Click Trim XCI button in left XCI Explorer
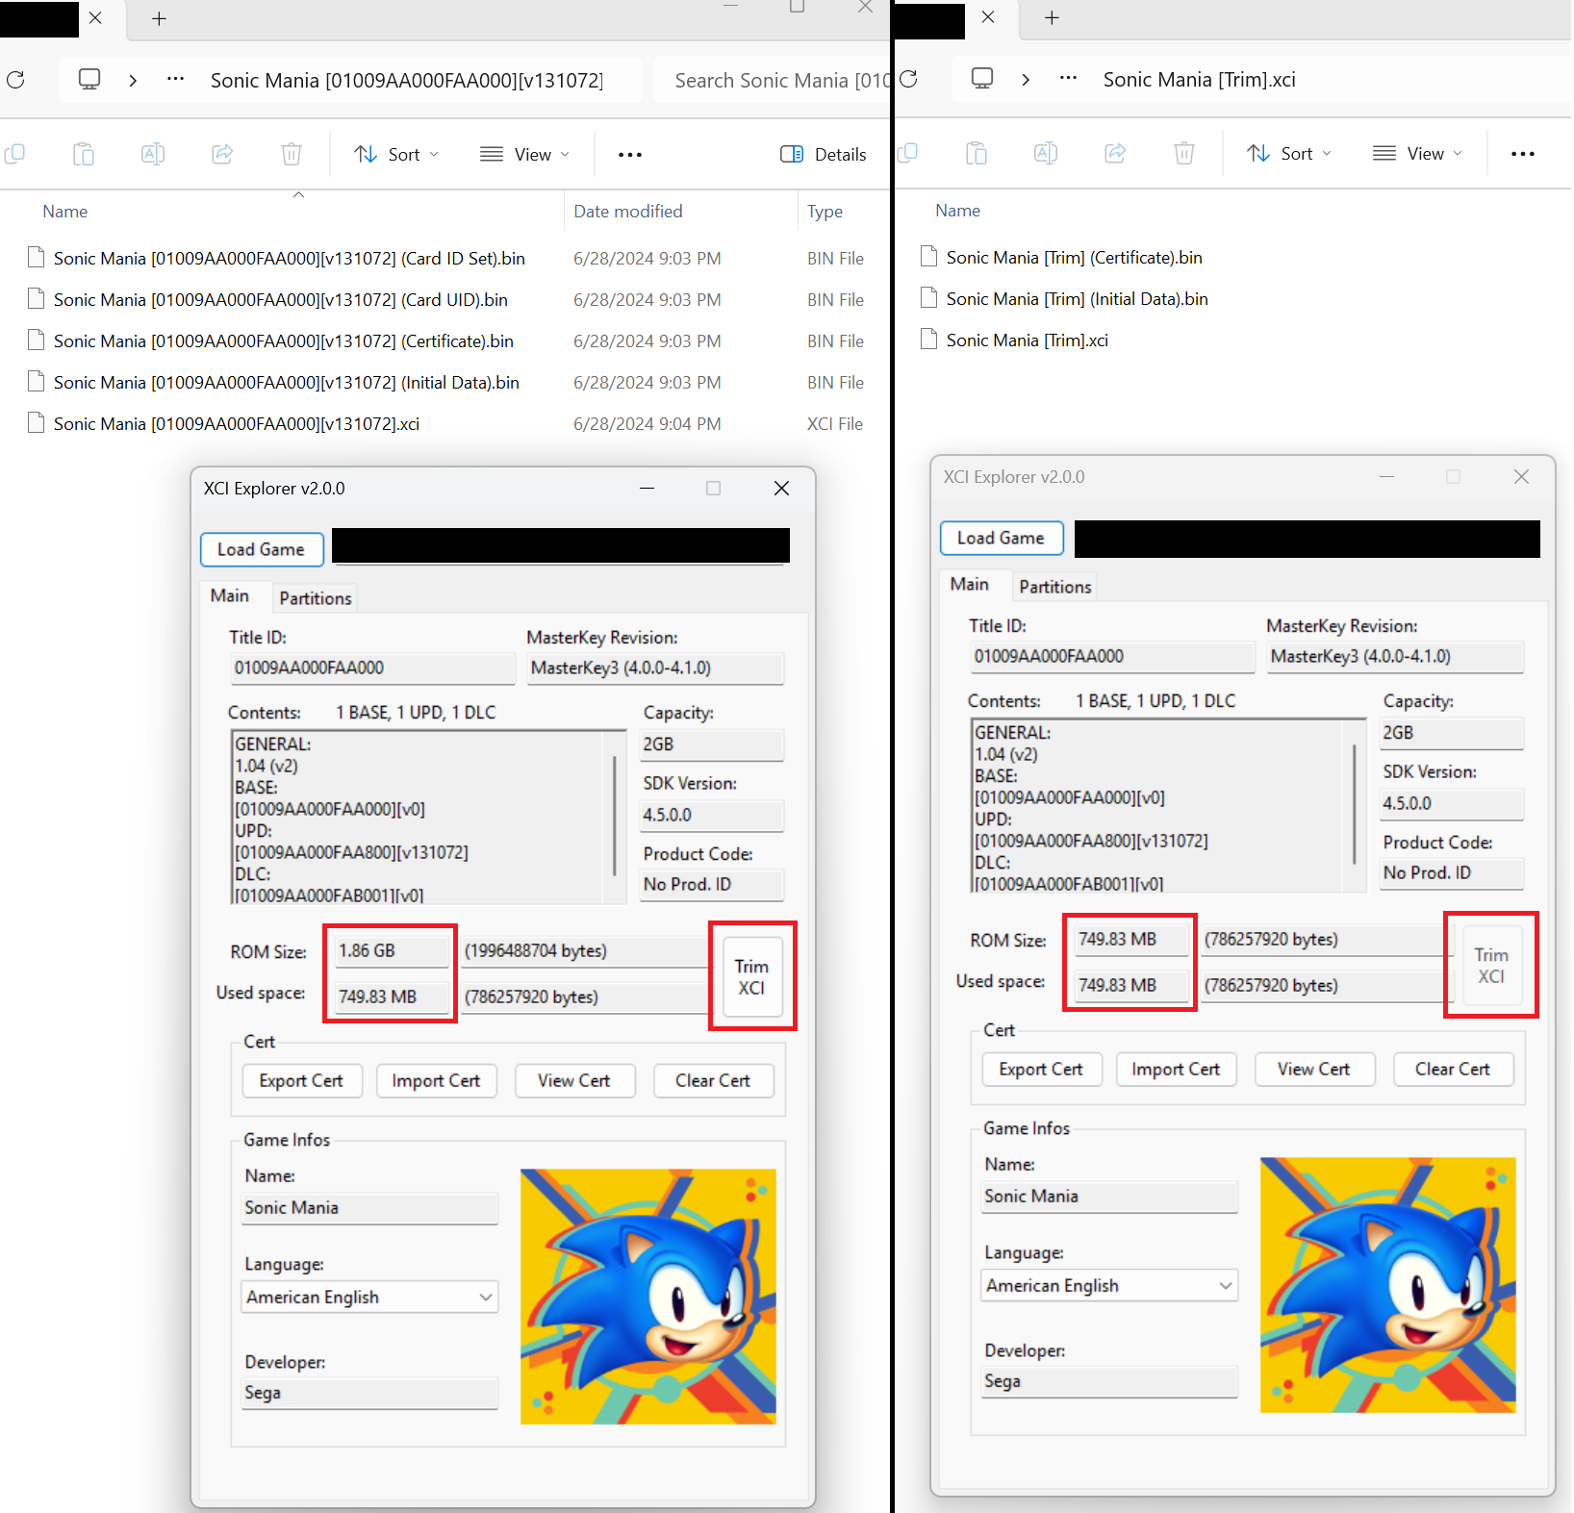 [x=752, y=977]
